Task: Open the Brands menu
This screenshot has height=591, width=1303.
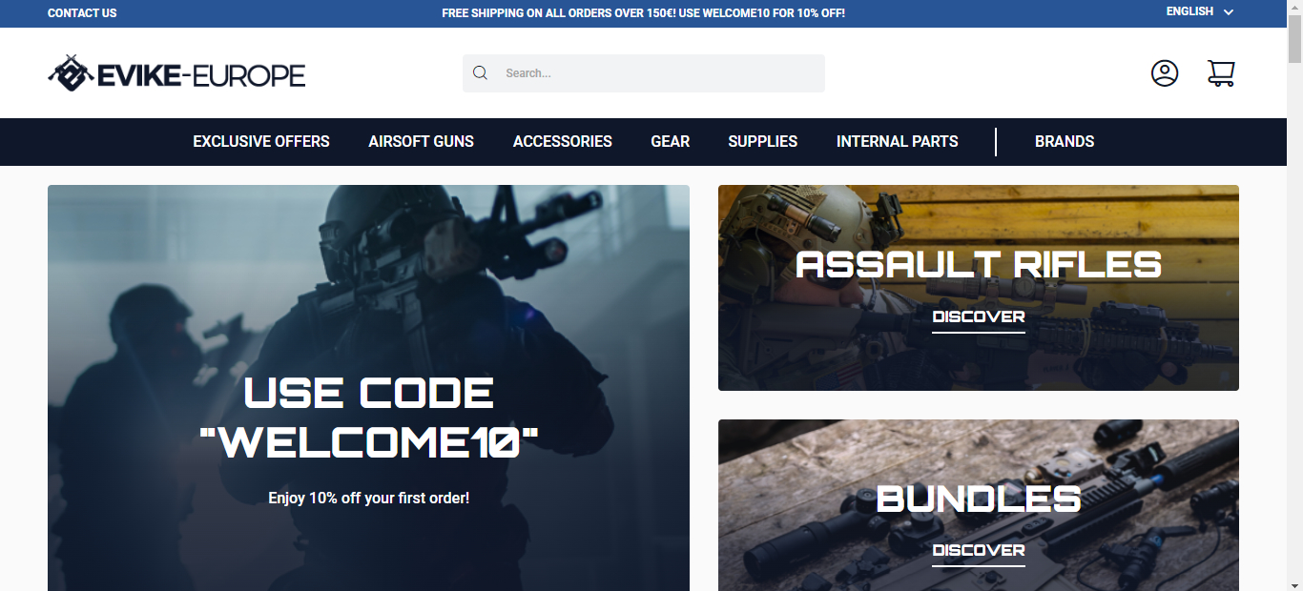Action: [x=1065, y=141]
